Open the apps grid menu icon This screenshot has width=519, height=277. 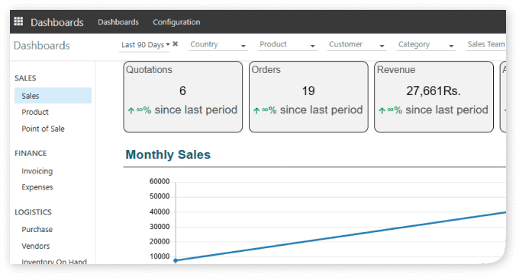point(18,21)
